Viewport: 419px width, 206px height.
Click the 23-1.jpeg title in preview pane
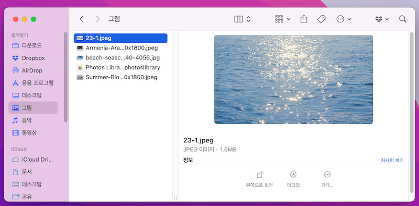click(x=199, y=140)
